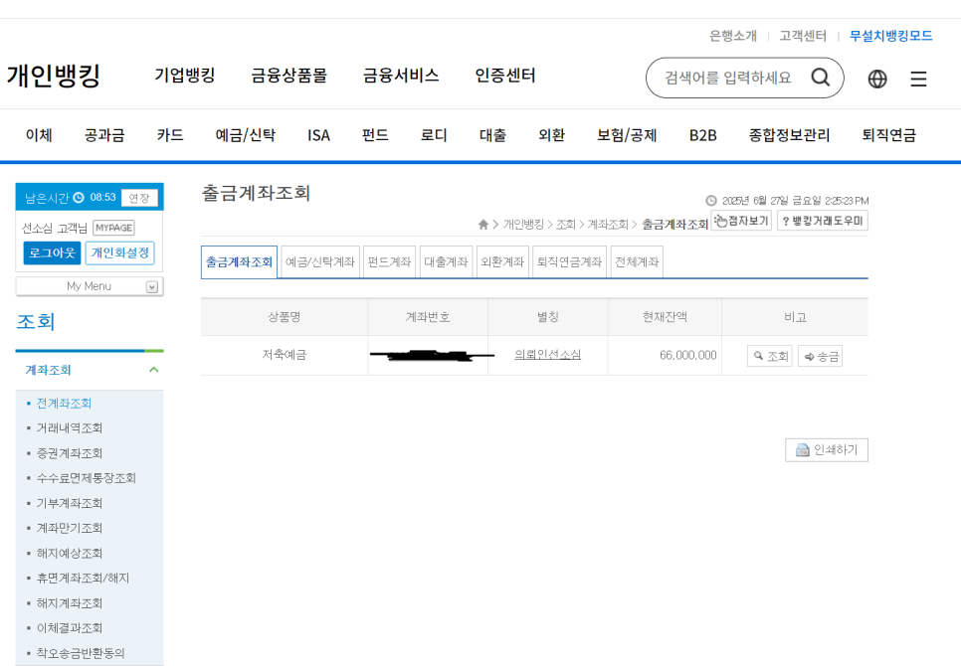Click the 인쇄하기 print button

[x=826, y=450]
